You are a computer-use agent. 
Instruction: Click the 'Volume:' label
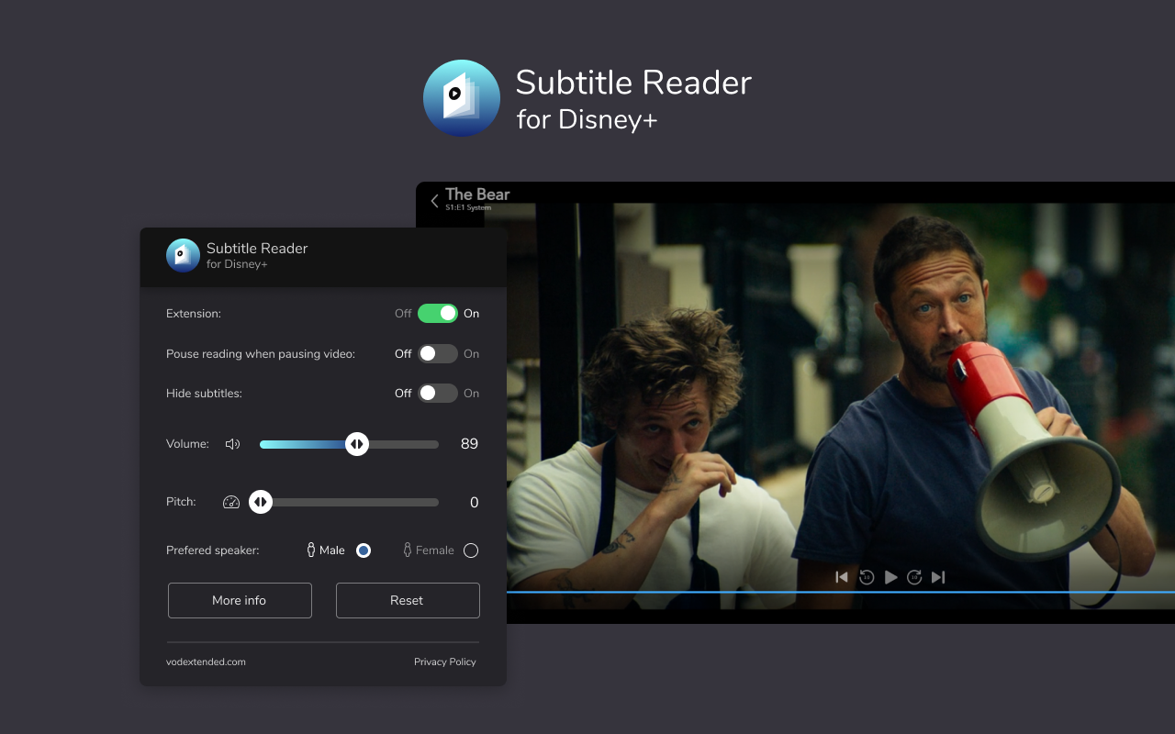pyautogui.click(x=188, y=444)
